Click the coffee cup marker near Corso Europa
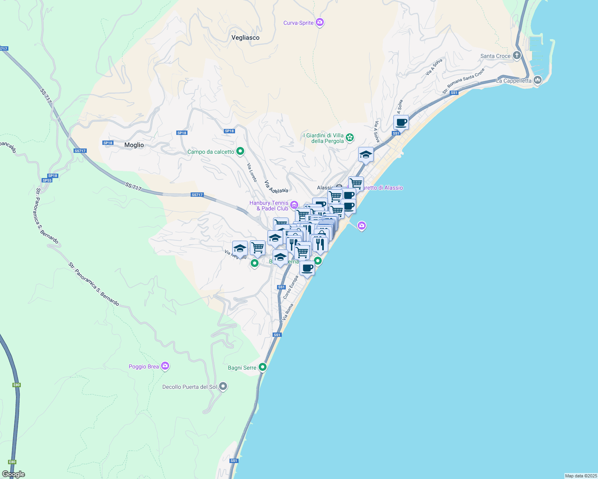The width and height of the screenshot is (598, 479). point(307,269)
